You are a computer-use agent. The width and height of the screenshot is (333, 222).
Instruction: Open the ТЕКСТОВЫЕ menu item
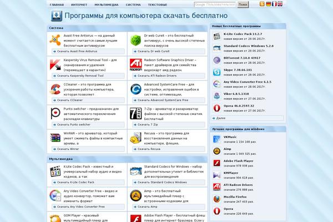[158, 4]
